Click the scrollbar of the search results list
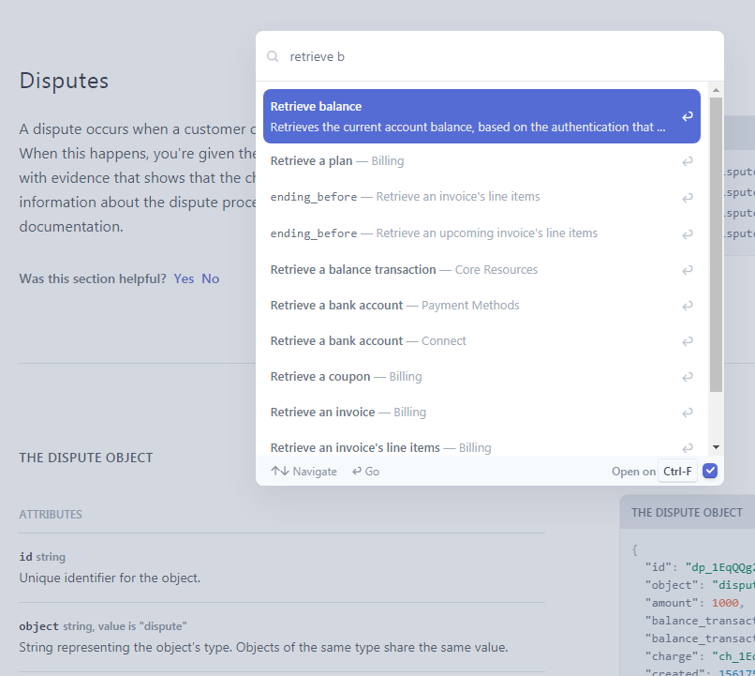This screenshot has width=755, height=676. [716, 234]
